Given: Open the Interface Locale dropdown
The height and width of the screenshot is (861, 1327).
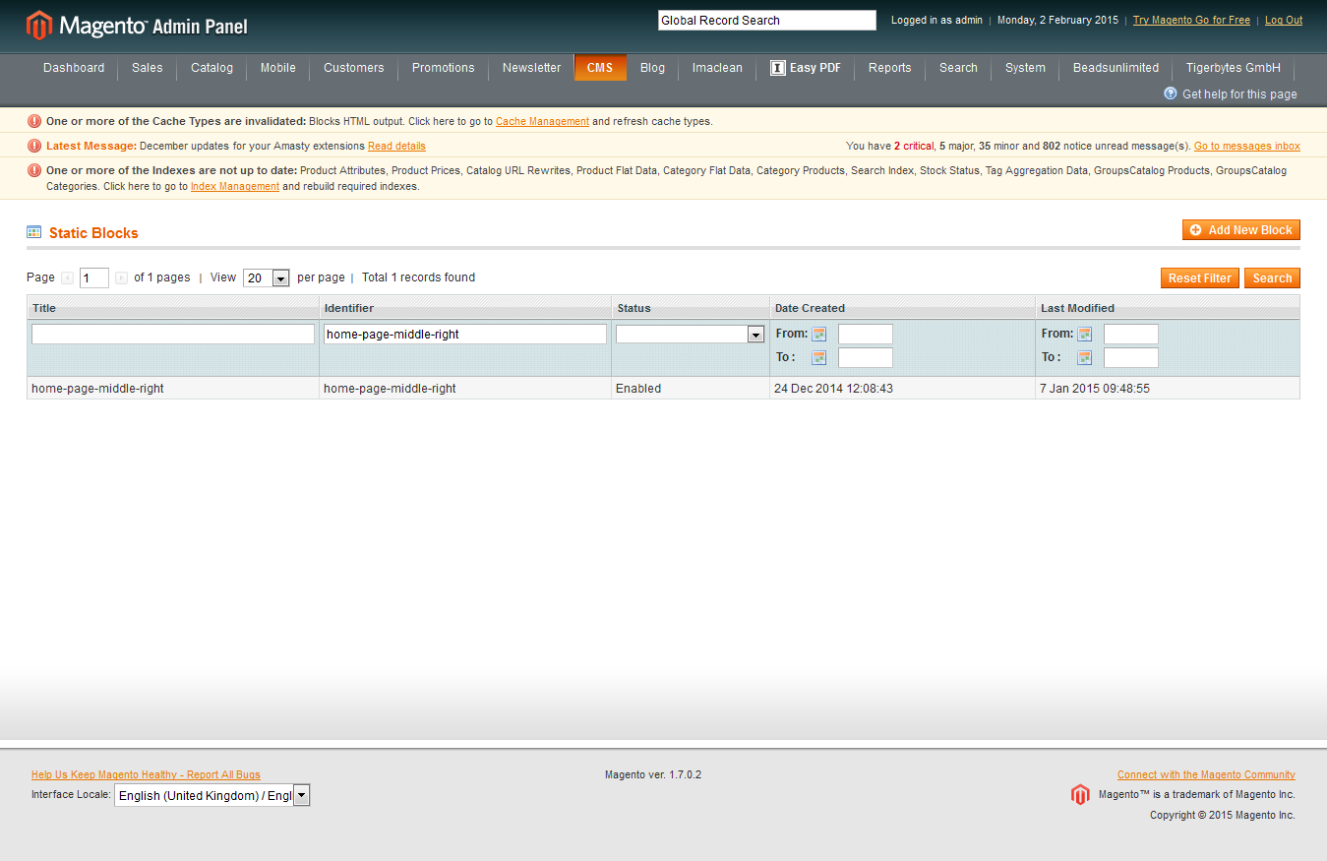Looking at the screenshot, I should click(212, 795).
